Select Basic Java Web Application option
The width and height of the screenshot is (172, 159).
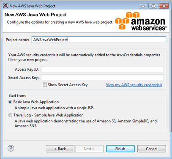(10, 102)
